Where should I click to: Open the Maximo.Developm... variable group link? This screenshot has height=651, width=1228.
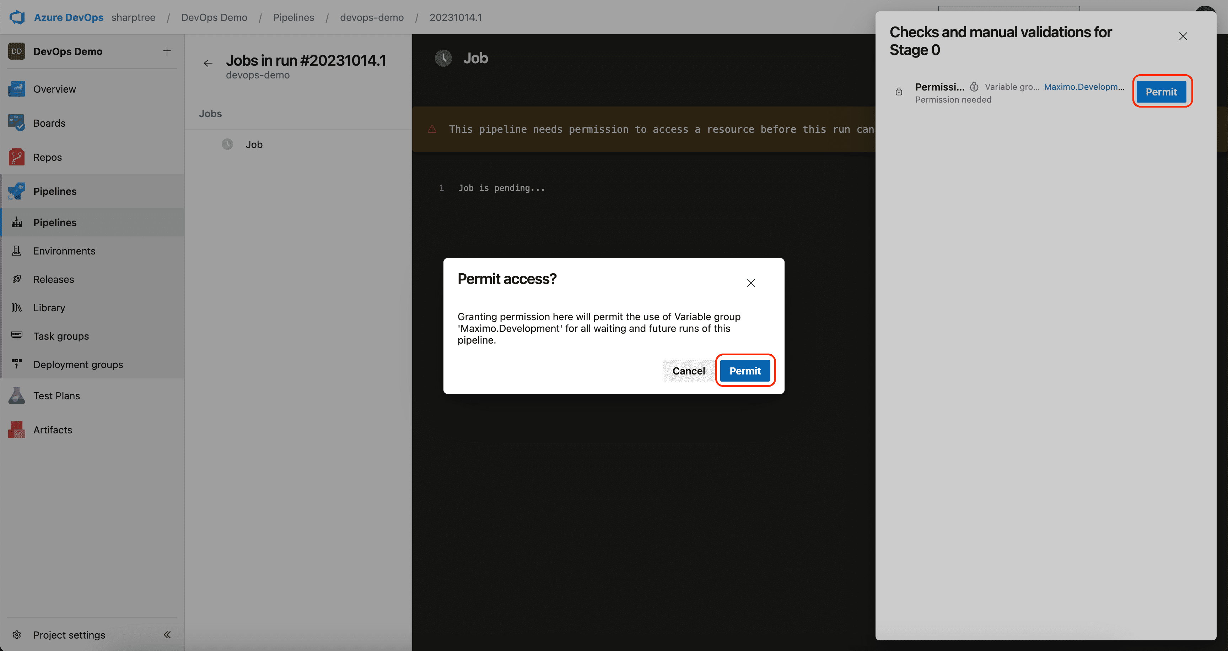coord(1084,87)
